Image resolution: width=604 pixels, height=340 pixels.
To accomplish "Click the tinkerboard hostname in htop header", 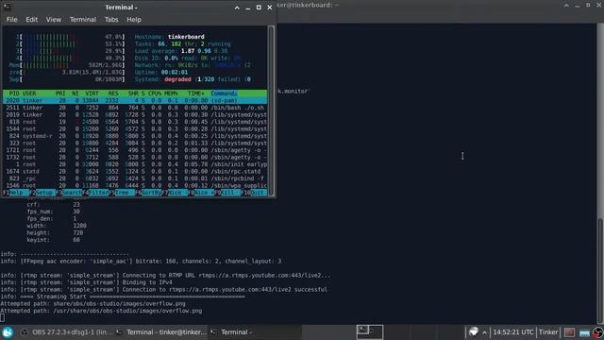I will pos(186,37).
